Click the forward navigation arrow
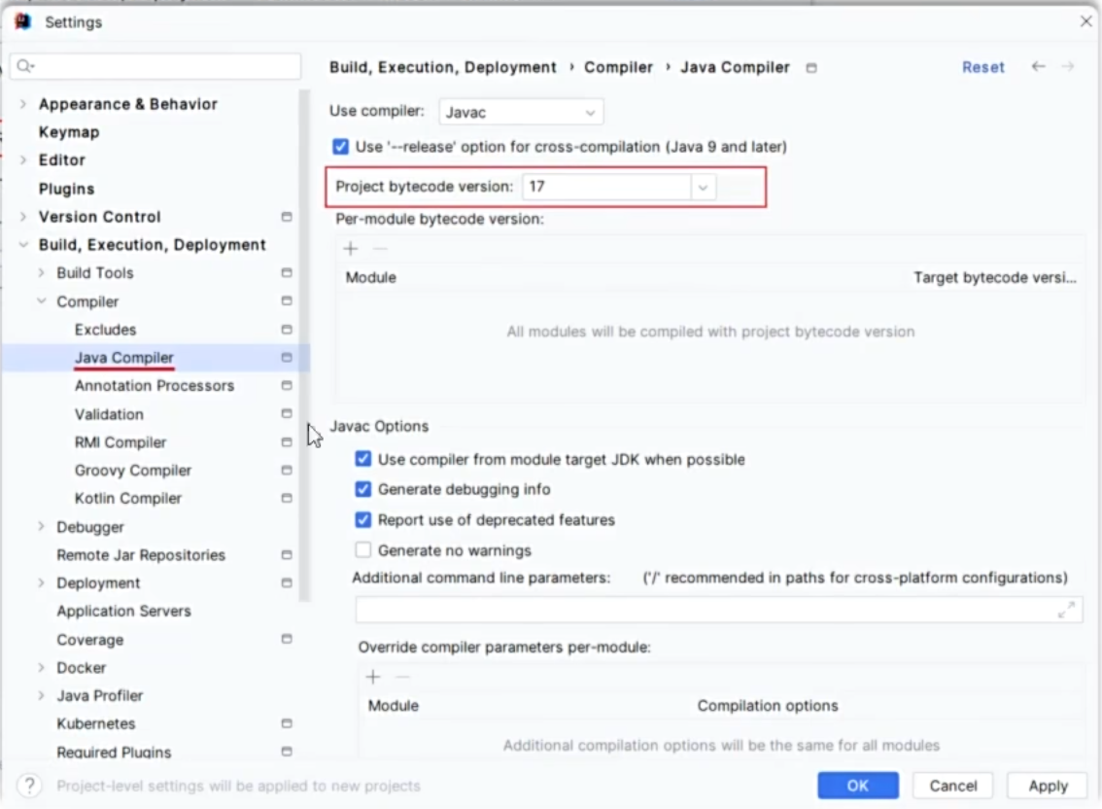 coord(1068,66)
